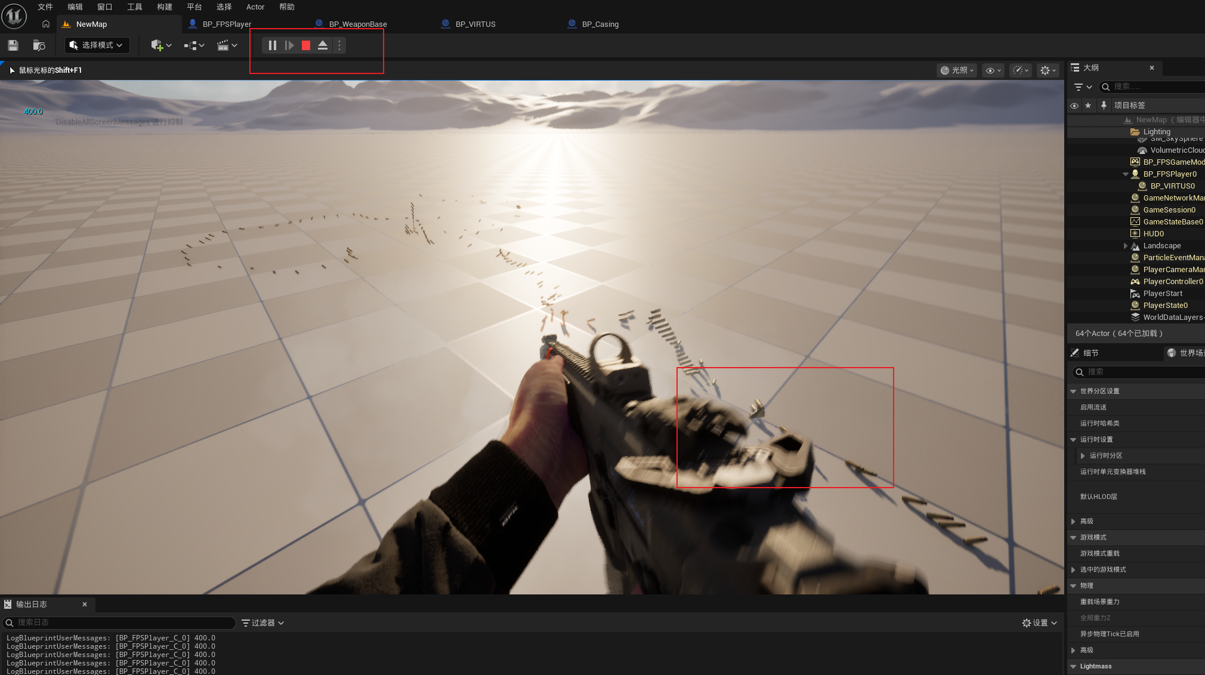
Task: Click the Outliner search field
Action: click(1152, 87)
